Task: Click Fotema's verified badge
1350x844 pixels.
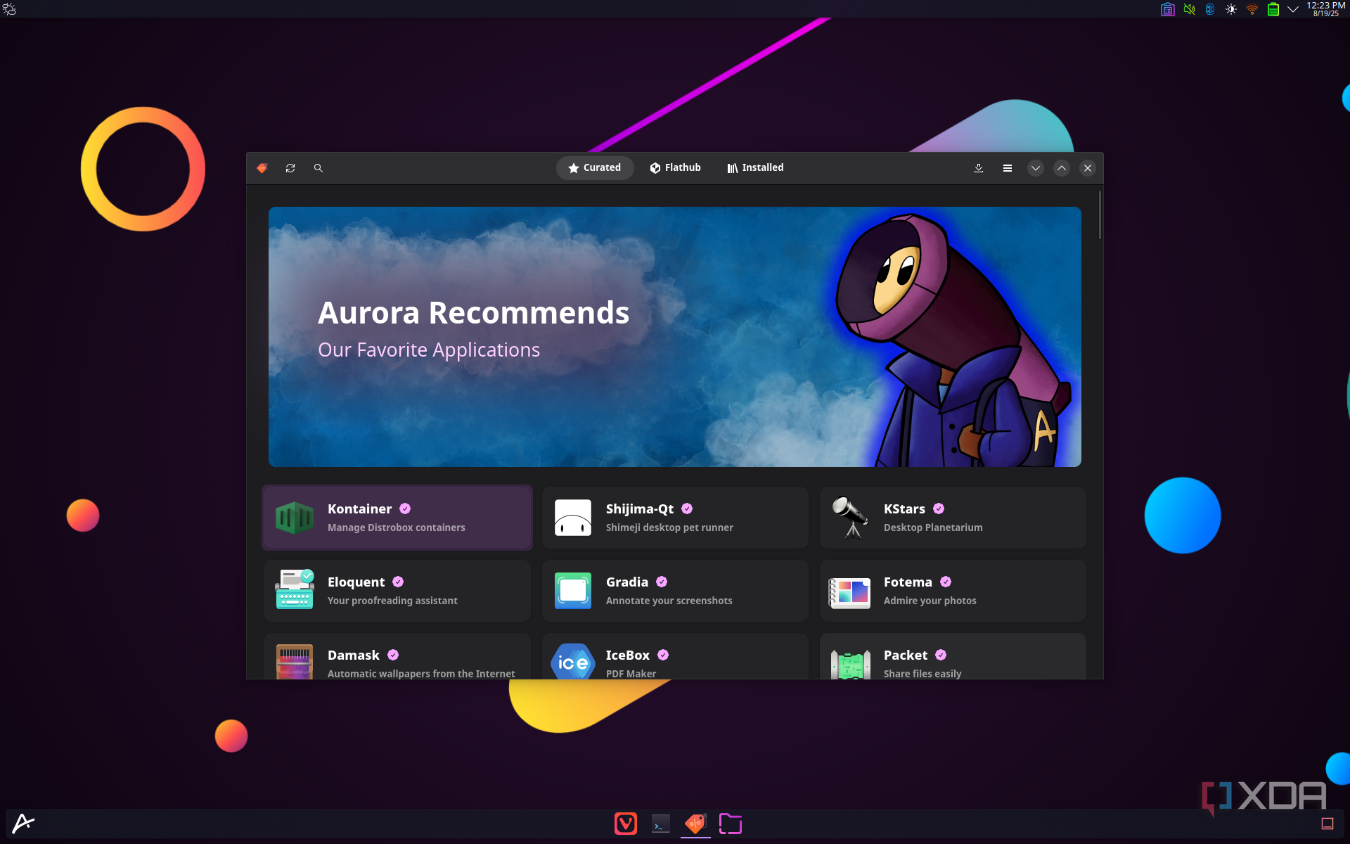Action: (946, 582)
